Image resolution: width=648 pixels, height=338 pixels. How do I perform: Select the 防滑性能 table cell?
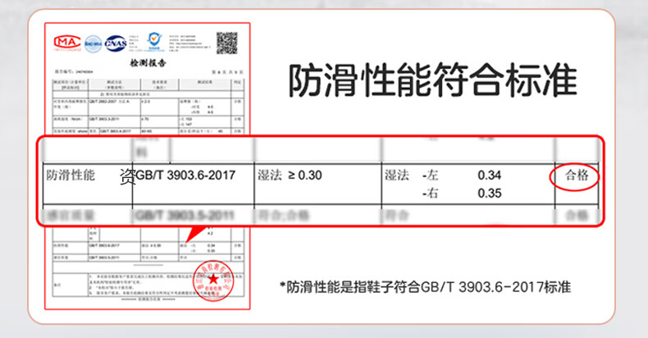[88, 184]
